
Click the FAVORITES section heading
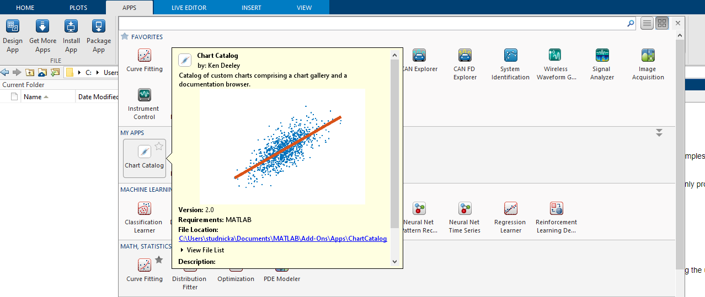pyautogui.click(x=147, y=37)
